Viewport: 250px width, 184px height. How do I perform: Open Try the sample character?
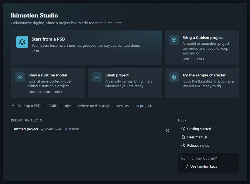[202, 83]
